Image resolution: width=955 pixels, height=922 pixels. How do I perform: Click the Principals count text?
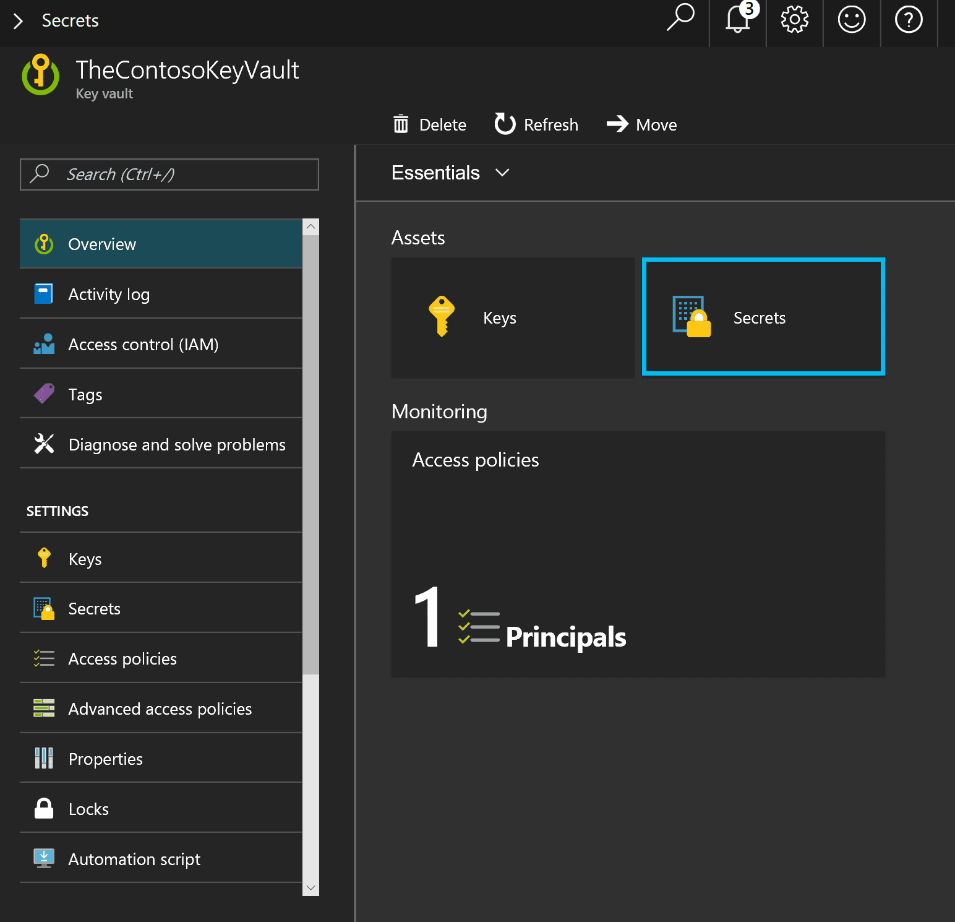(x=566, y=637)
